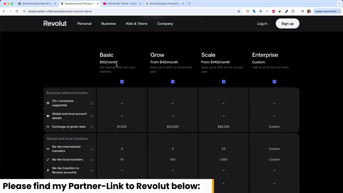Screen dimensions: 343x193
Task: Close the Revolut Tutorial YouTube tab
Action: pos(140,3)
